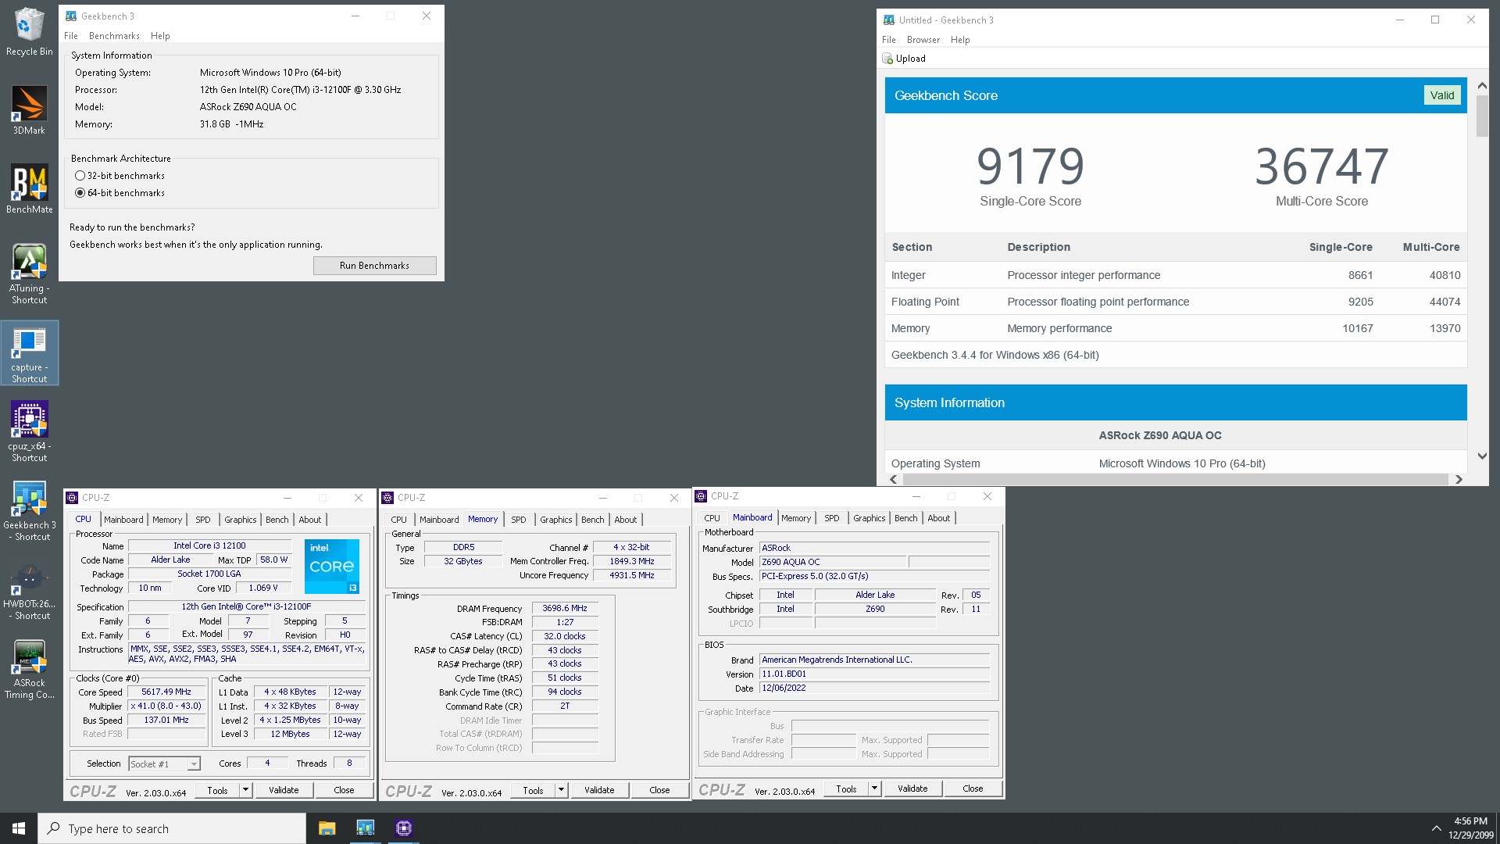
Task: Click the taskbar search box
Action: [x=172, y=828]
